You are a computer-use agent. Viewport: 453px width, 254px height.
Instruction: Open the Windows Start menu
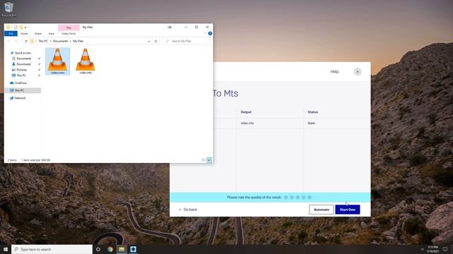click(x=6, y=249)
